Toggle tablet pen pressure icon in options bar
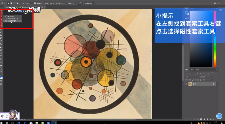 [x=80, y=3]
